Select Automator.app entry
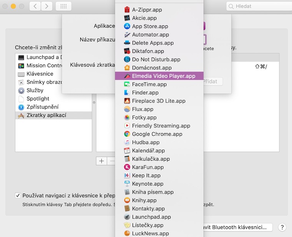Image resolution: width=292 pixels, height=237 pixels. (159, 35)
